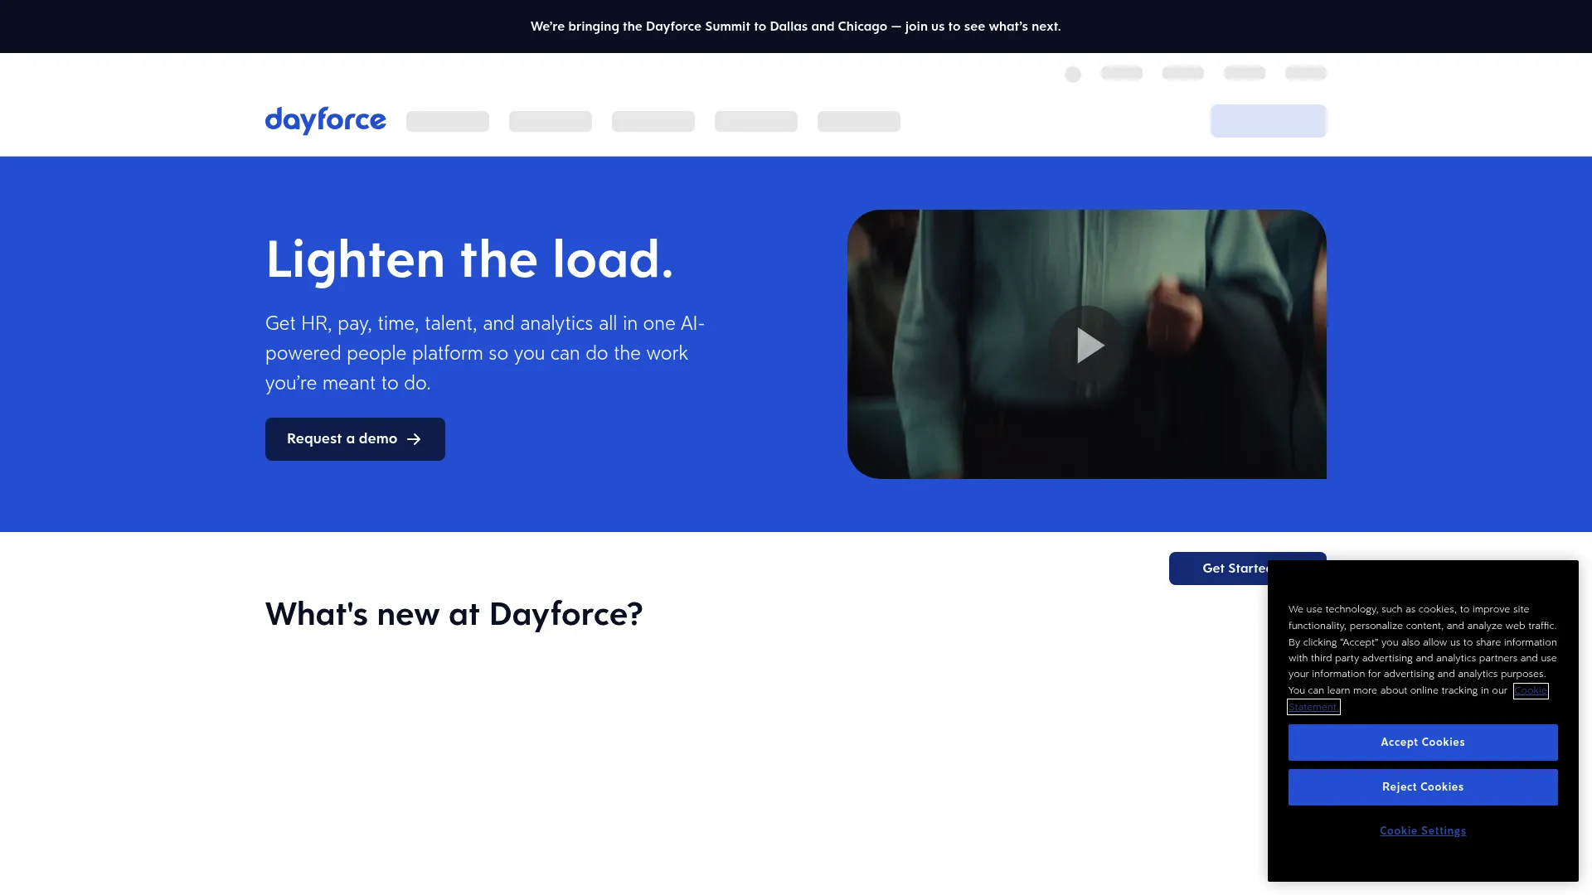Screen dimensions: 1592x895
Task: Click Request a demo button
Action: tap(355, 439)
